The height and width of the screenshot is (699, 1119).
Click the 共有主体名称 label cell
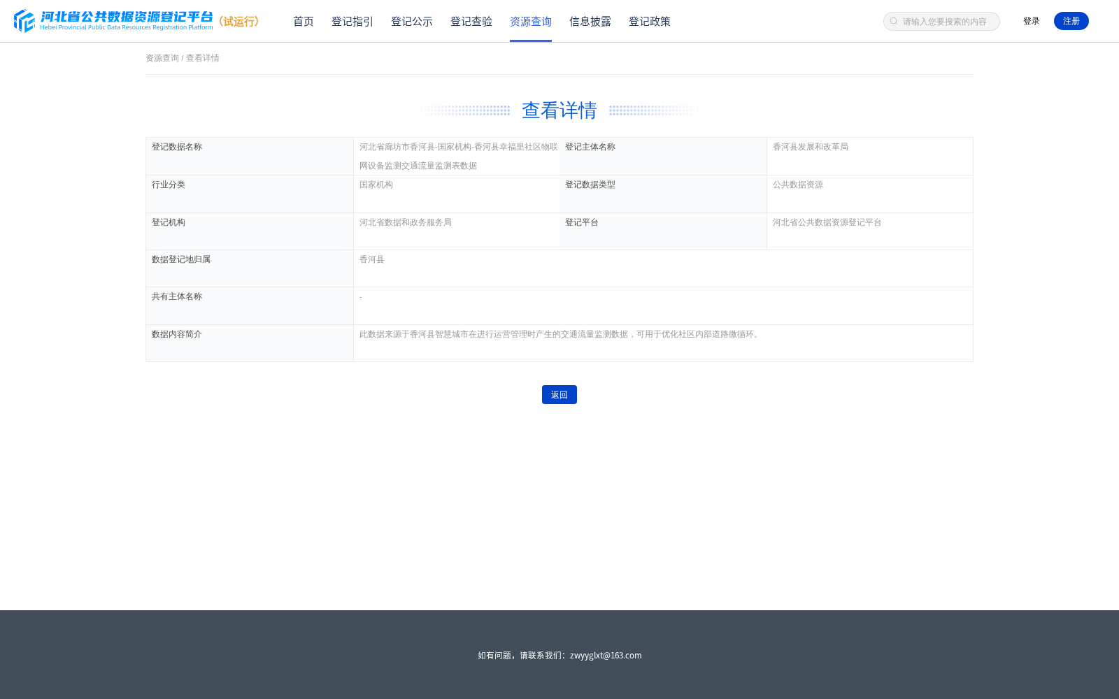(x=250, y=306)
